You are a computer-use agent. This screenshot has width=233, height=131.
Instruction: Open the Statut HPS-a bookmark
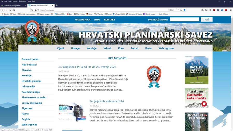(x=60, y=14)
